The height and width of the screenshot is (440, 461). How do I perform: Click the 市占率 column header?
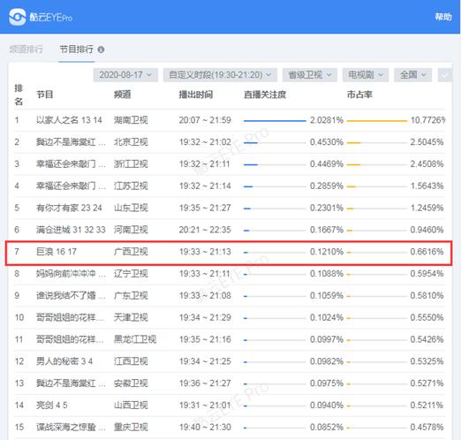pos(359,95)
